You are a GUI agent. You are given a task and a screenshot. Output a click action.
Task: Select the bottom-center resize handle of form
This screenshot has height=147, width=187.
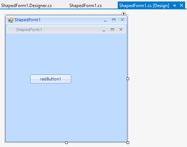66,143
